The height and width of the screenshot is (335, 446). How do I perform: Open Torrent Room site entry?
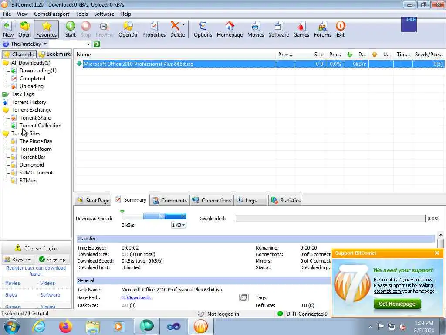(36, 149)
